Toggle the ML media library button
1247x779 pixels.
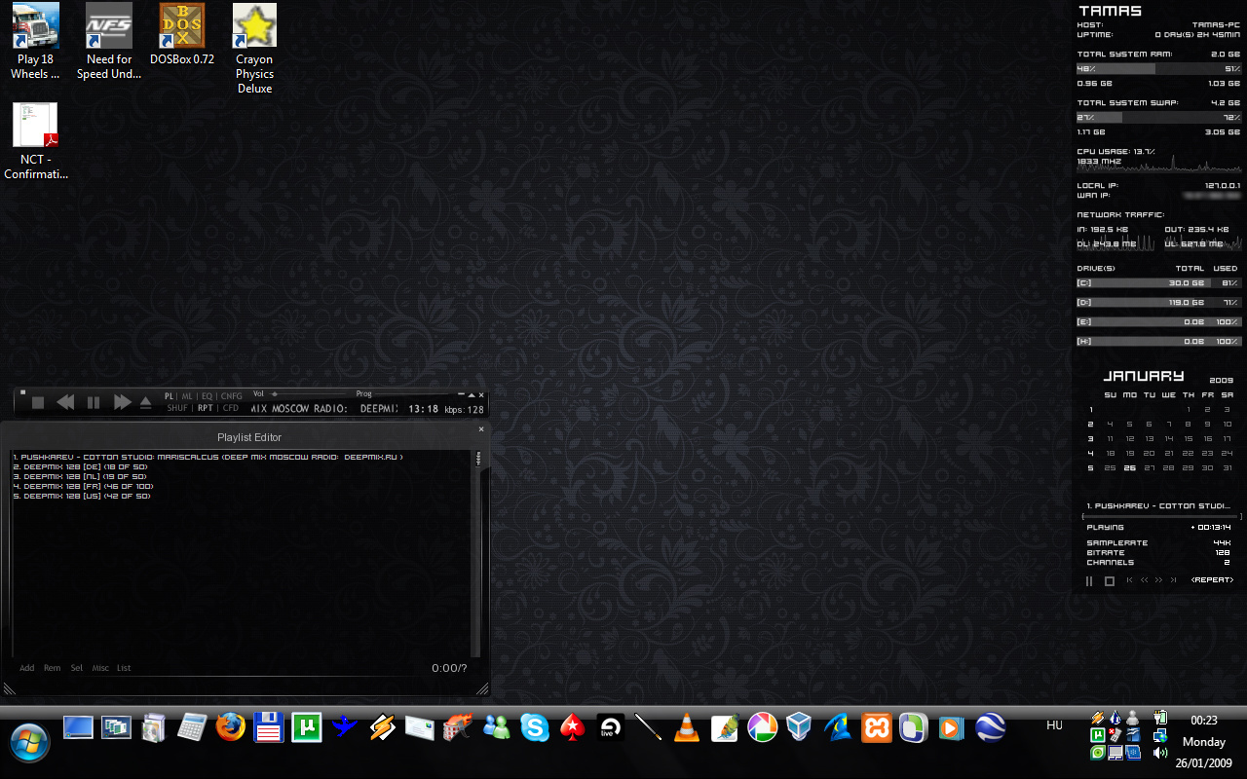coord(187,396)
